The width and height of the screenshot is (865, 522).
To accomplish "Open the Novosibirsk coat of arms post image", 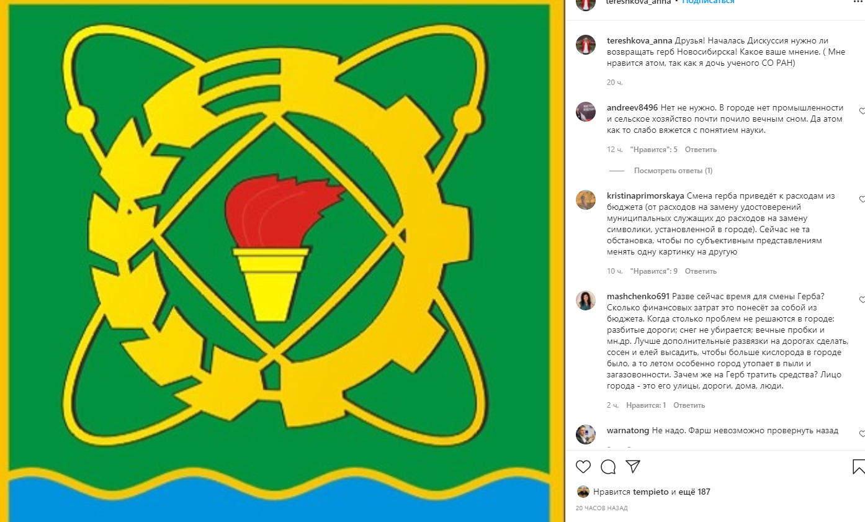I will point(282,261).
